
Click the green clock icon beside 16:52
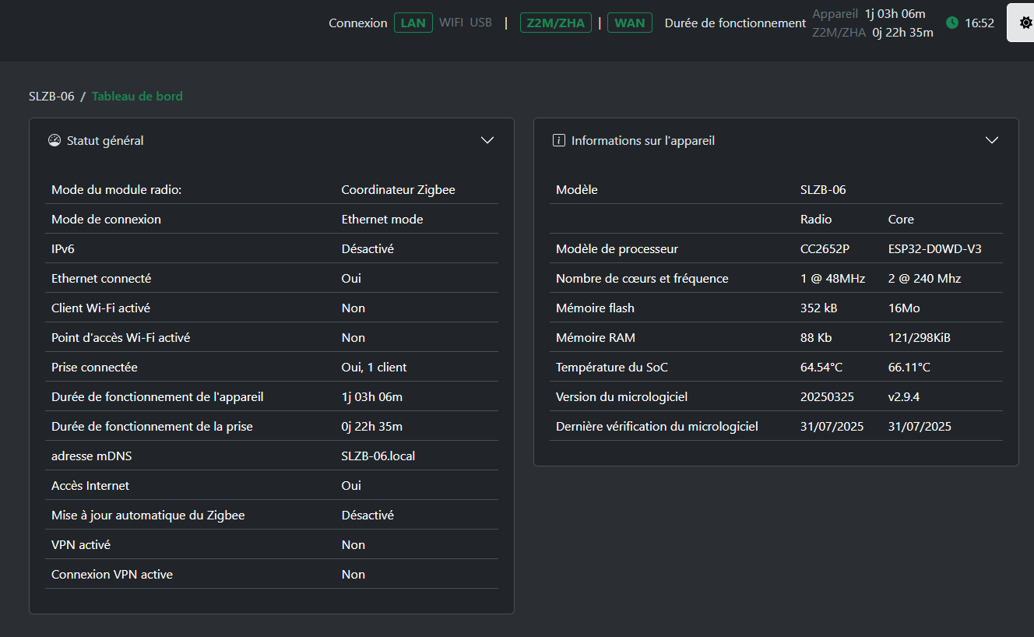point(952,23)
